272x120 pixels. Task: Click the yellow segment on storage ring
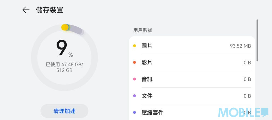65,27
